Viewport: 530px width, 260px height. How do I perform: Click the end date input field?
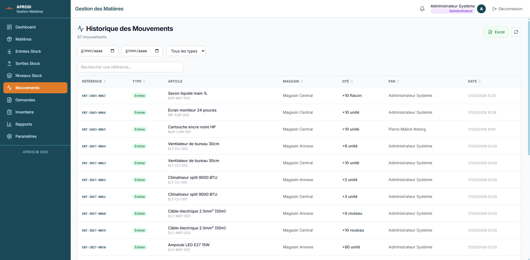tap(142, 51)
